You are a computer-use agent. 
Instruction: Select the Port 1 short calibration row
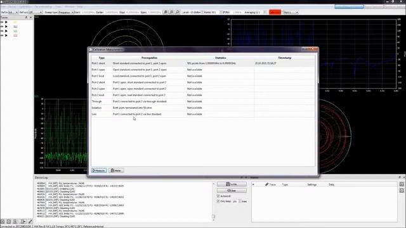[x=203, y=63]
